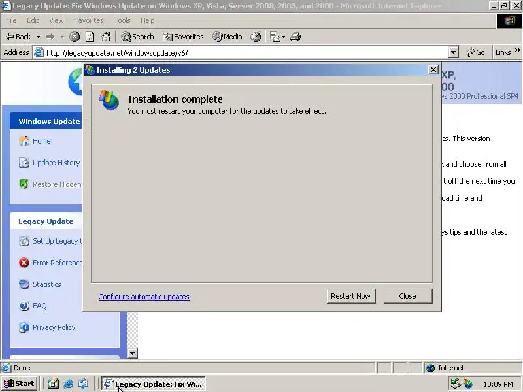Open the Edit menu

pos(33,20)
